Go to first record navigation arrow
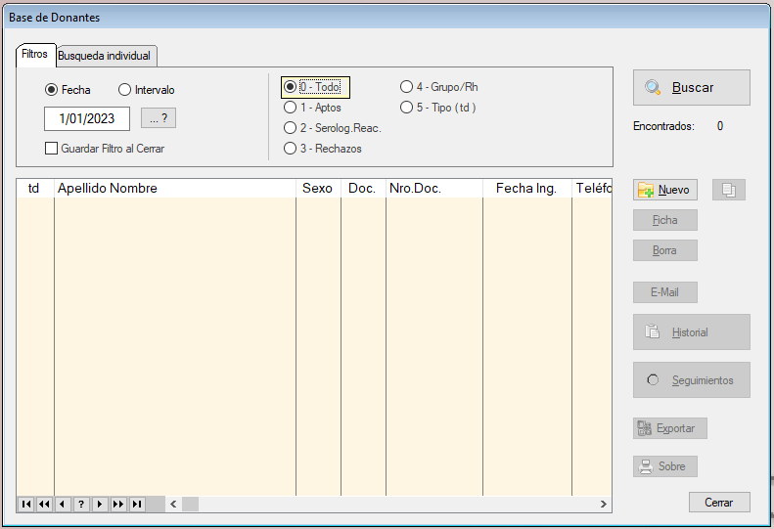The width and height of the screenshot is (774, 529). [x=25, y=504]
